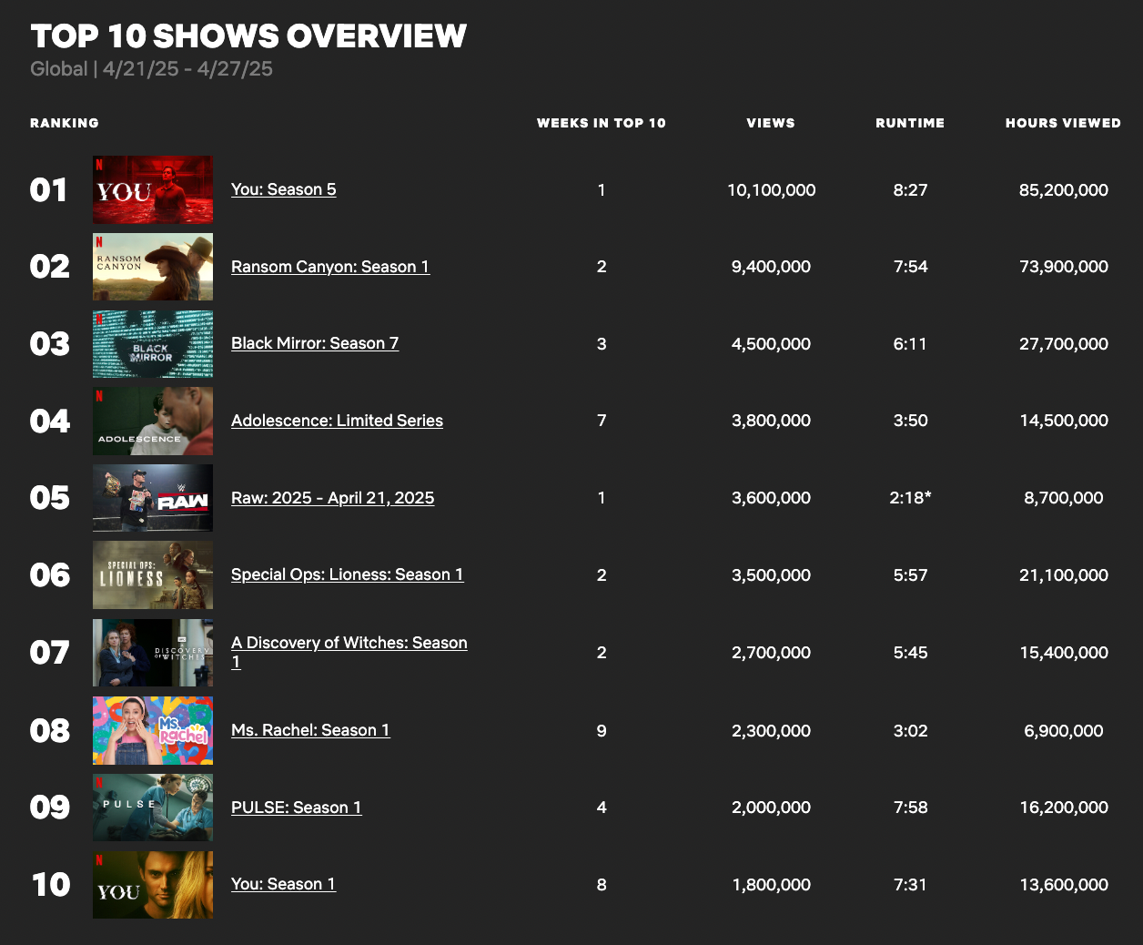Click the 8,700,000 hours viewed value
Viewport: 1143px width, 945px height.
(x=1064, y=498)
